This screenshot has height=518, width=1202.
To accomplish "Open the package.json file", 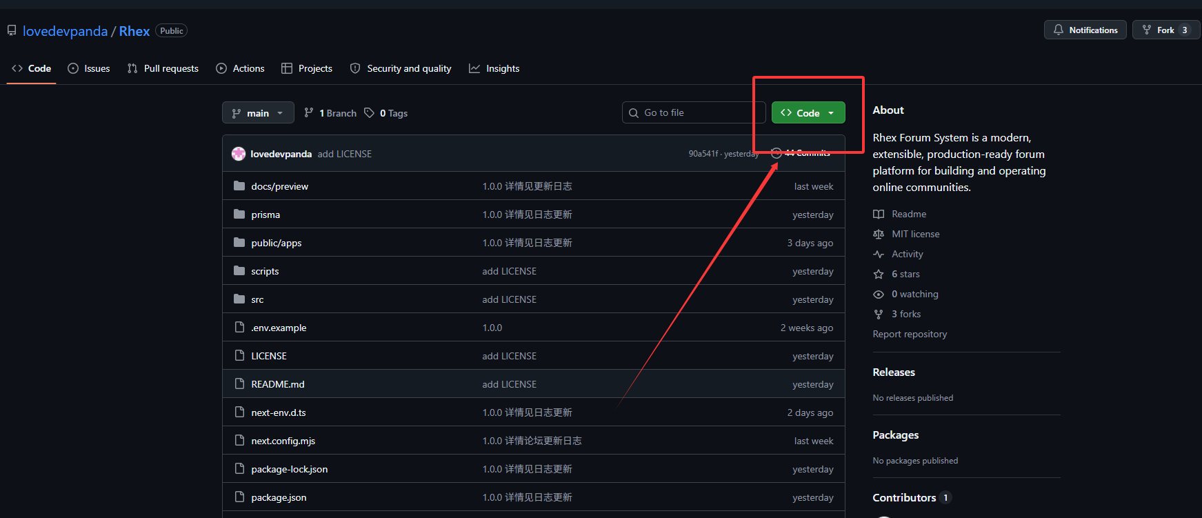I will click(x=279, y=497).
